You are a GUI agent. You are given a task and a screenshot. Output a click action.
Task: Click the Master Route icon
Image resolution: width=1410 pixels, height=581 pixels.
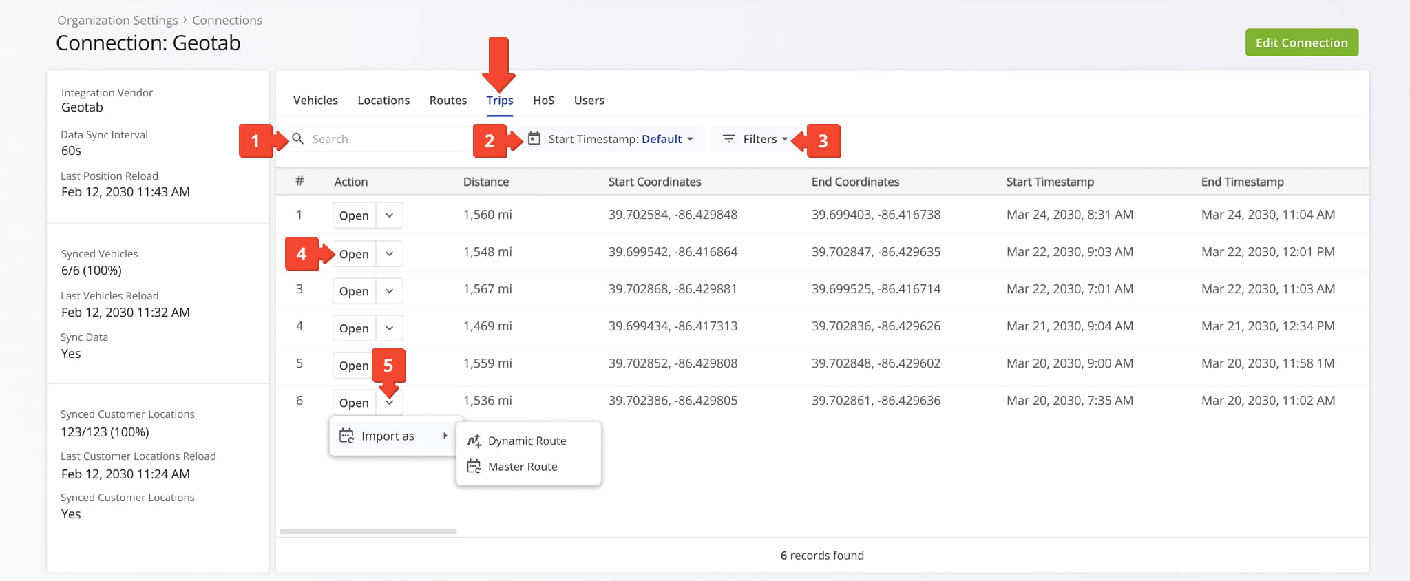[474, 467]
